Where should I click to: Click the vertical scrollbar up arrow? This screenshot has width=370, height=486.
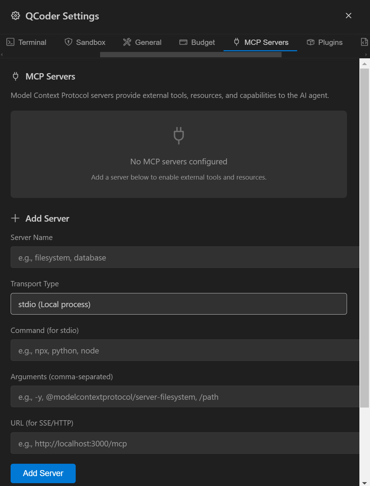click(x=364, y=64)
